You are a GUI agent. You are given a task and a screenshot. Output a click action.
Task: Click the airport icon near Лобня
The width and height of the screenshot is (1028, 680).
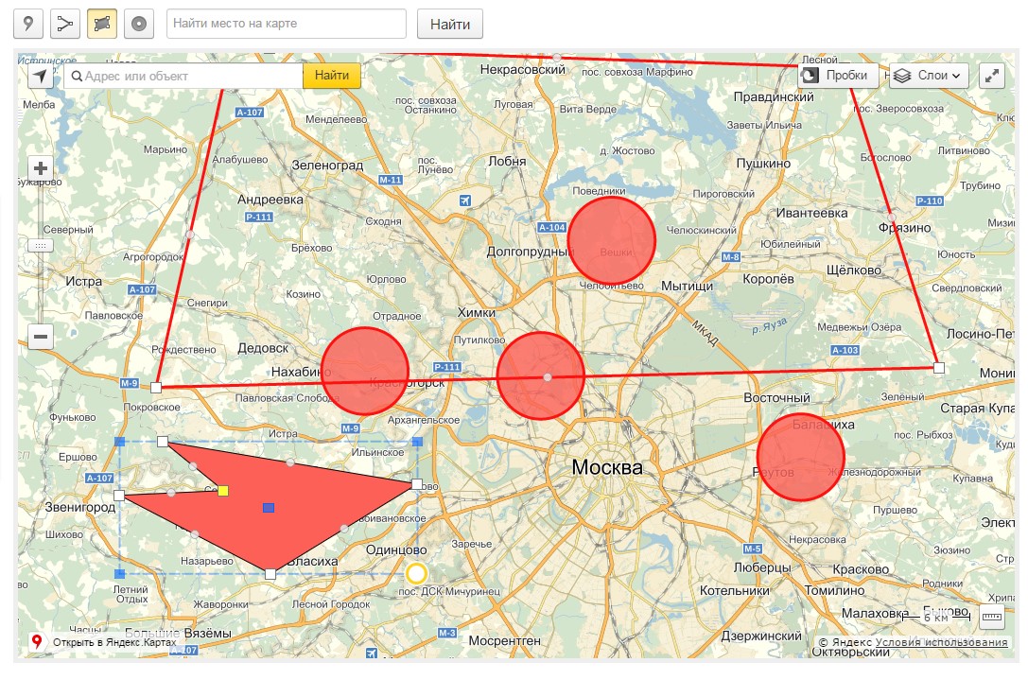465,200
